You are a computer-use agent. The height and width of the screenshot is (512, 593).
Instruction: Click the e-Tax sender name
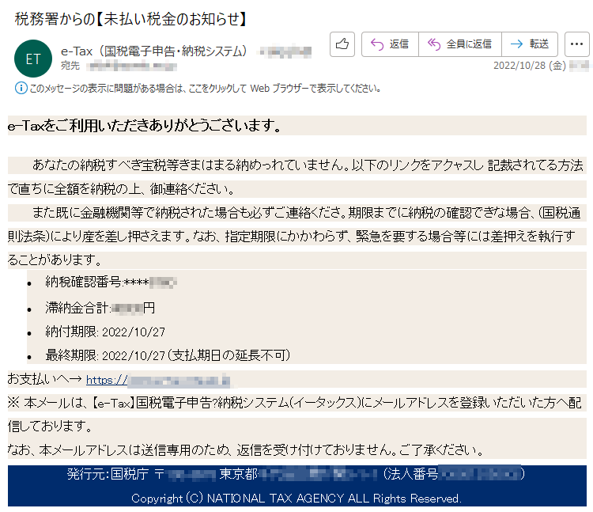pos(153,51)
